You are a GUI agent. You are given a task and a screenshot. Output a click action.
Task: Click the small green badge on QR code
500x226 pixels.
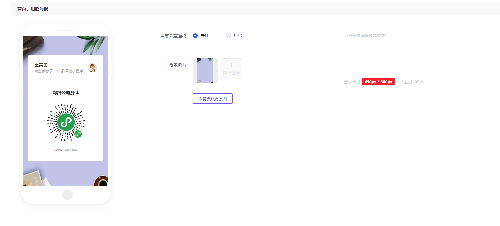78,134
